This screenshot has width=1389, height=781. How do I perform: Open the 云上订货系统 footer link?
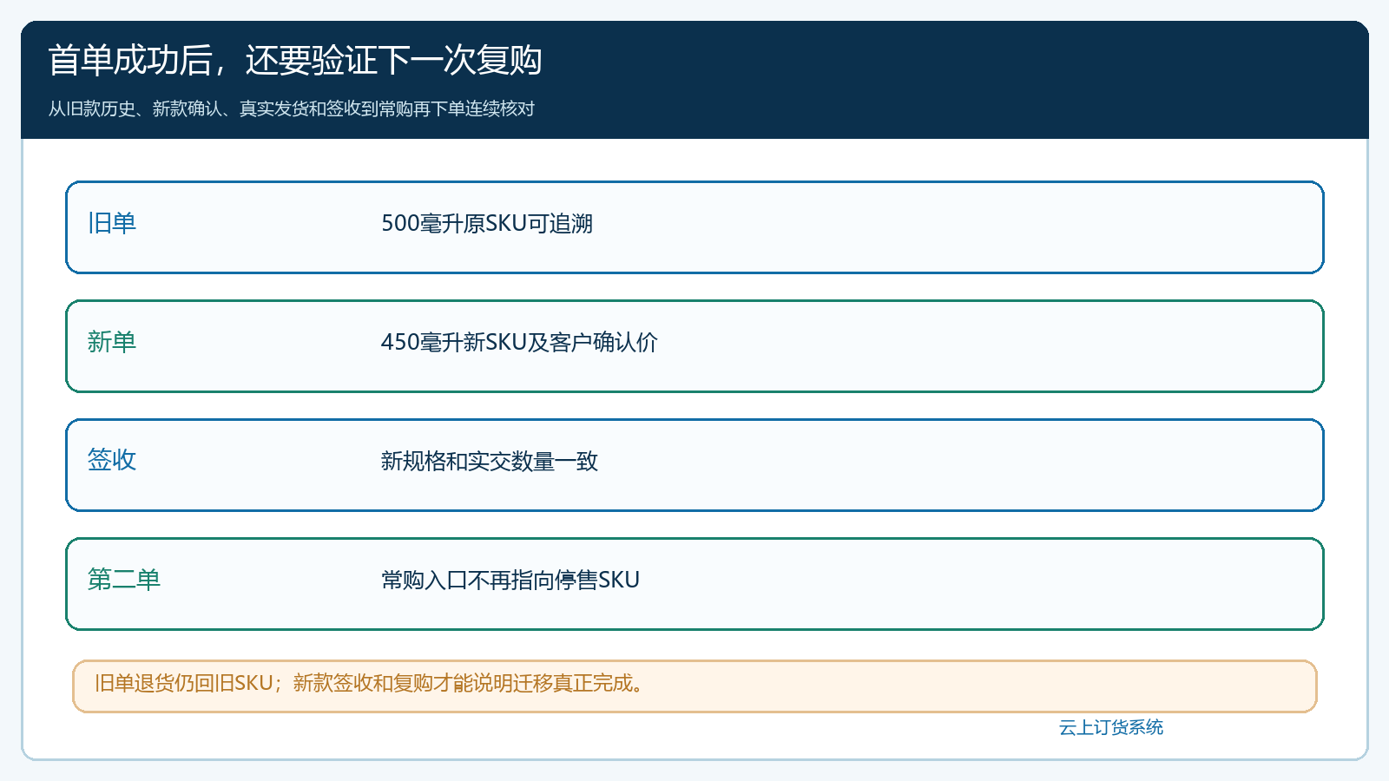coord(1111,727)
